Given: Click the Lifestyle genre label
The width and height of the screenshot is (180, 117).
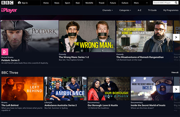Looking at the screenshot, I should (48, 102).
